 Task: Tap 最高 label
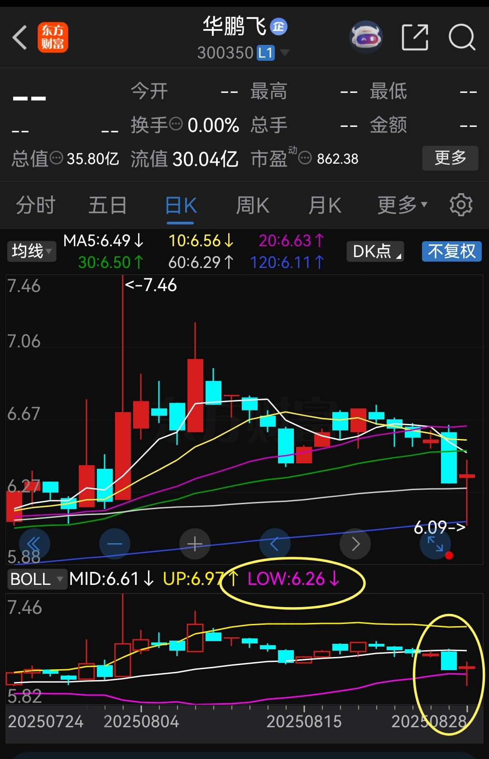[269, 91]
